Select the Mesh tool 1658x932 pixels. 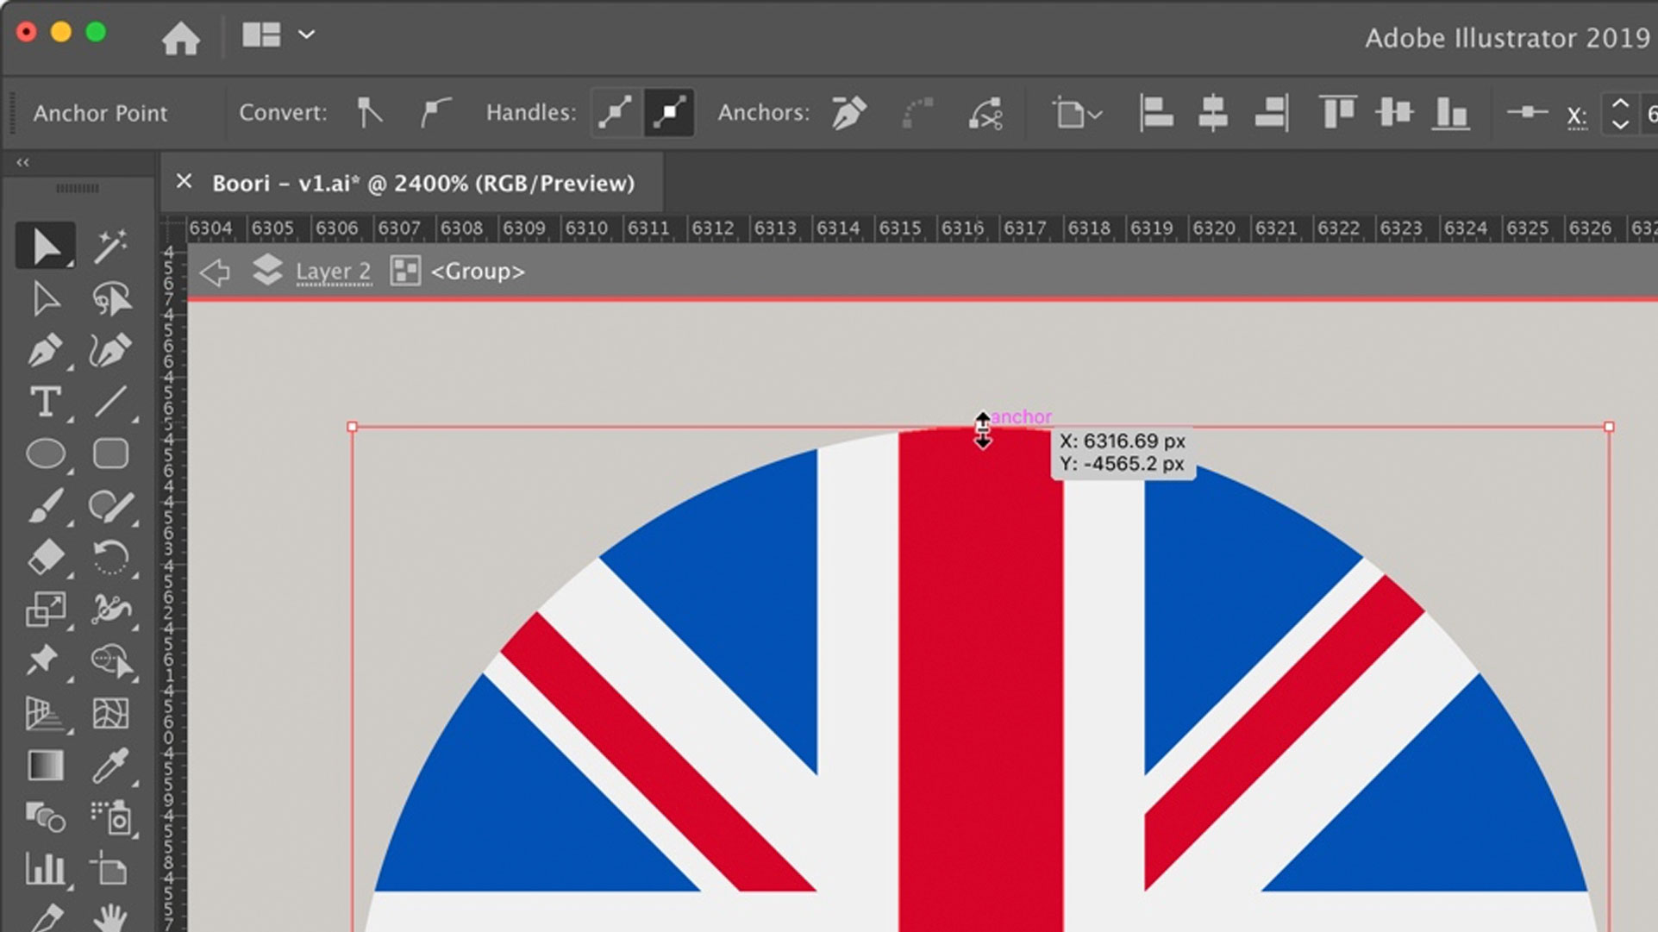pyautogui.click(x=110, y=714)
